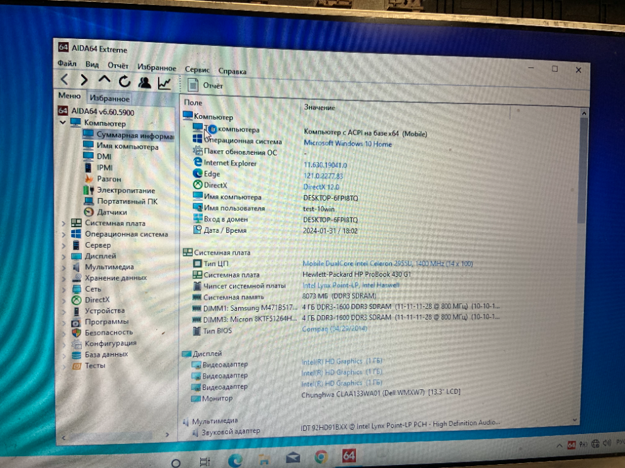This screenshot has width=625, height=468.
Task: Go forward with the toolbar right arrow
Action: click(x=84, y=80)
